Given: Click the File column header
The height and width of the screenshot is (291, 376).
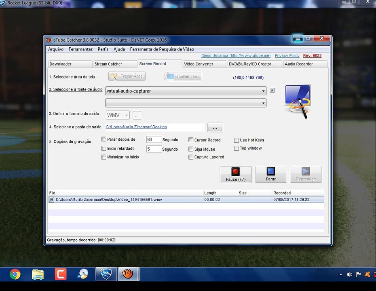Looking at the screenshot, I should pos(126,193).
